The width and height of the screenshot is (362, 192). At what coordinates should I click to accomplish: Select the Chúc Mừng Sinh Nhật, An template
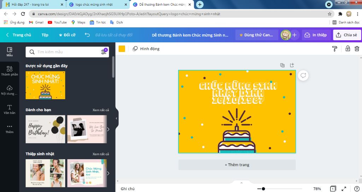[x=87, y=173]
